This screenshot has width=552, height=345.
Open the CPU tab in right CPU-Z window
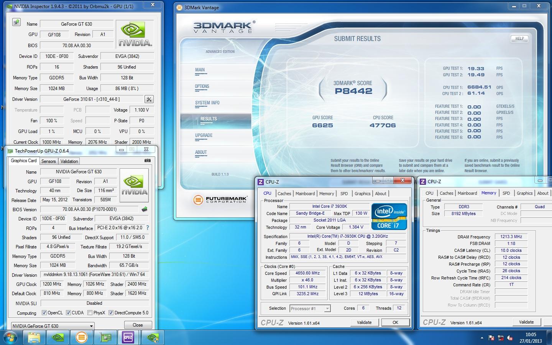[430, 193]
